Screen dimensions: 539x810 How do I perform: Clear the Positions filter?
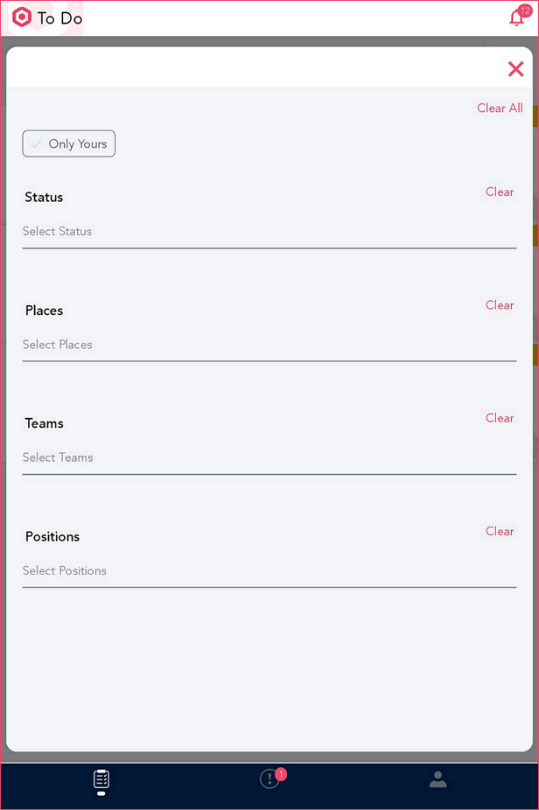click(500, 531)
